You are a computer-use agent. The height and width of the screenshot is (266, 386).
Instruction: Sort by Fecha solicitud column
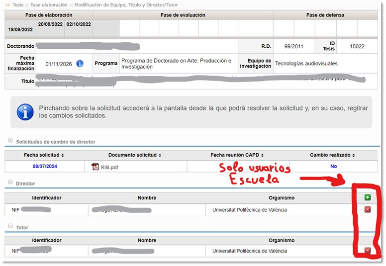44,155
